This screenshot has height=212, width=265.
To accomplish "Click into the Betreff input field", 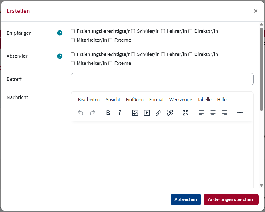I will tap(162, 79).
